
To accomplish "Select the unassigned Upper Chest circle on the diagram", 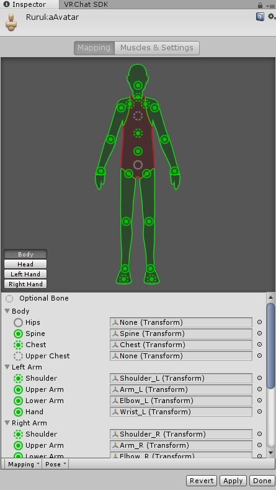I will (x=138, y=116).
